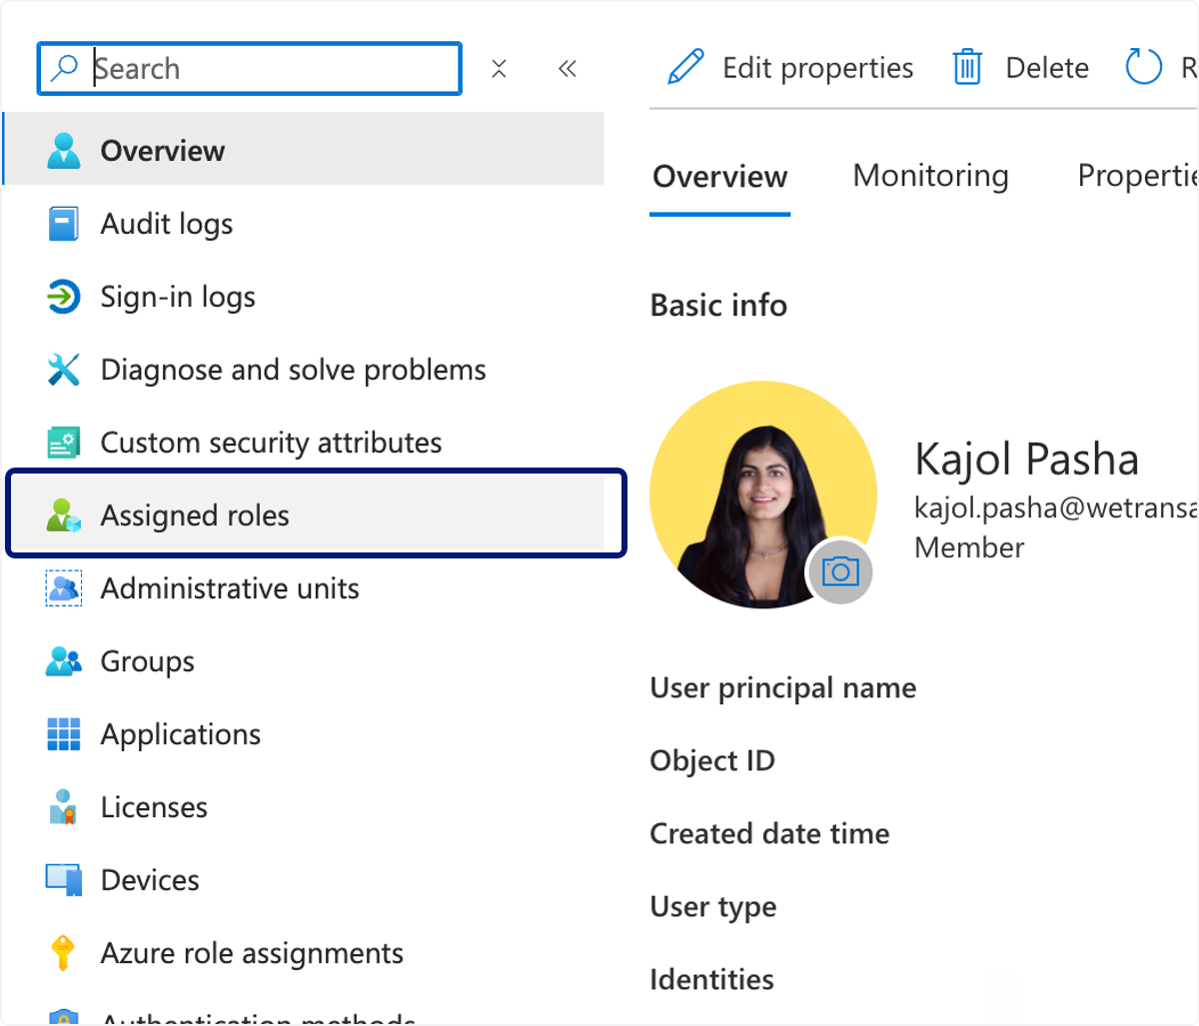Focus the sidebar Search input field
The width and height of the screenshot is (1199, 1026).
pos(250,68)
